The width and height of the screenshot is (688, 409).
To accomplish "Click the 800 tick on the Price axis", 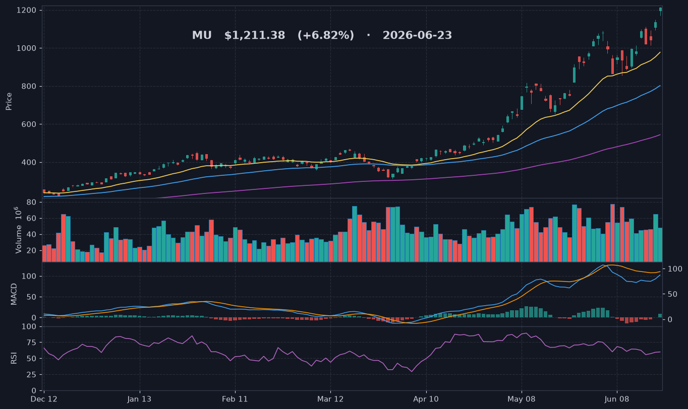I will pos(29,87).
